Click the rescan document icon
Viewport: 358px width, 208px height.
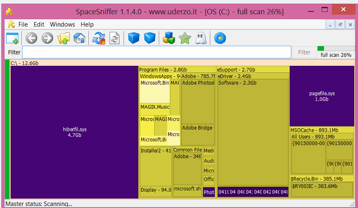115,38
